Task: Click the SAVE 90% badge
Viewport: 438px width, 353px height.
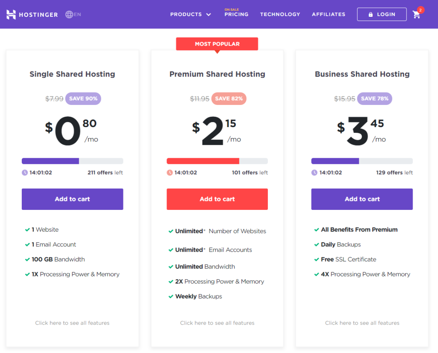Action: 83,98
